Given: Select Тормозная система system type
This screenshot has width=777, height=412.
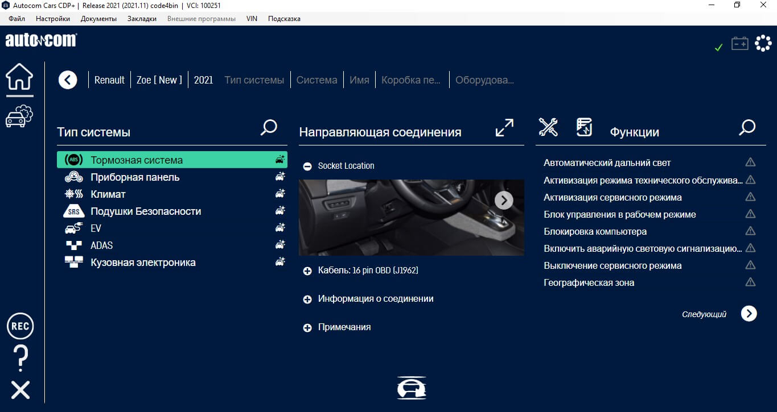Looking at the screenshot, I should 172,160.
